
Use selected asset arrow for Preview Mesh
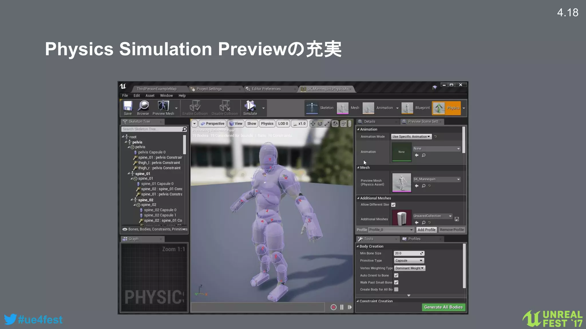(417, 186)
